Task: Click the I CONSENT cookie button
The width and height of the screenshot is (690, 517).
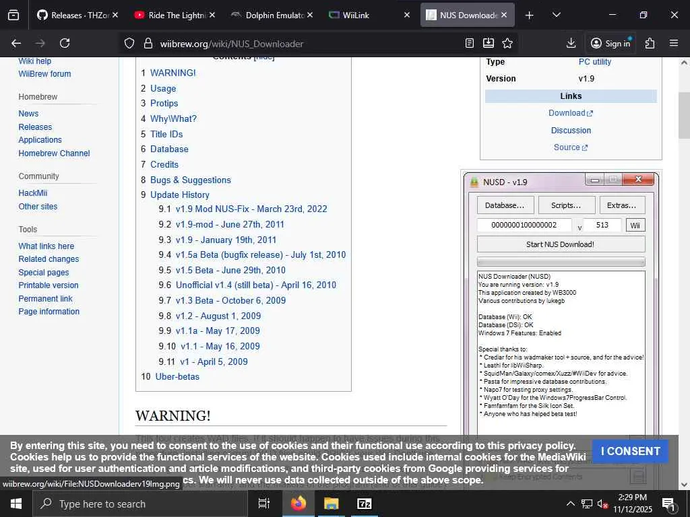Action: [x=630, y=452]
